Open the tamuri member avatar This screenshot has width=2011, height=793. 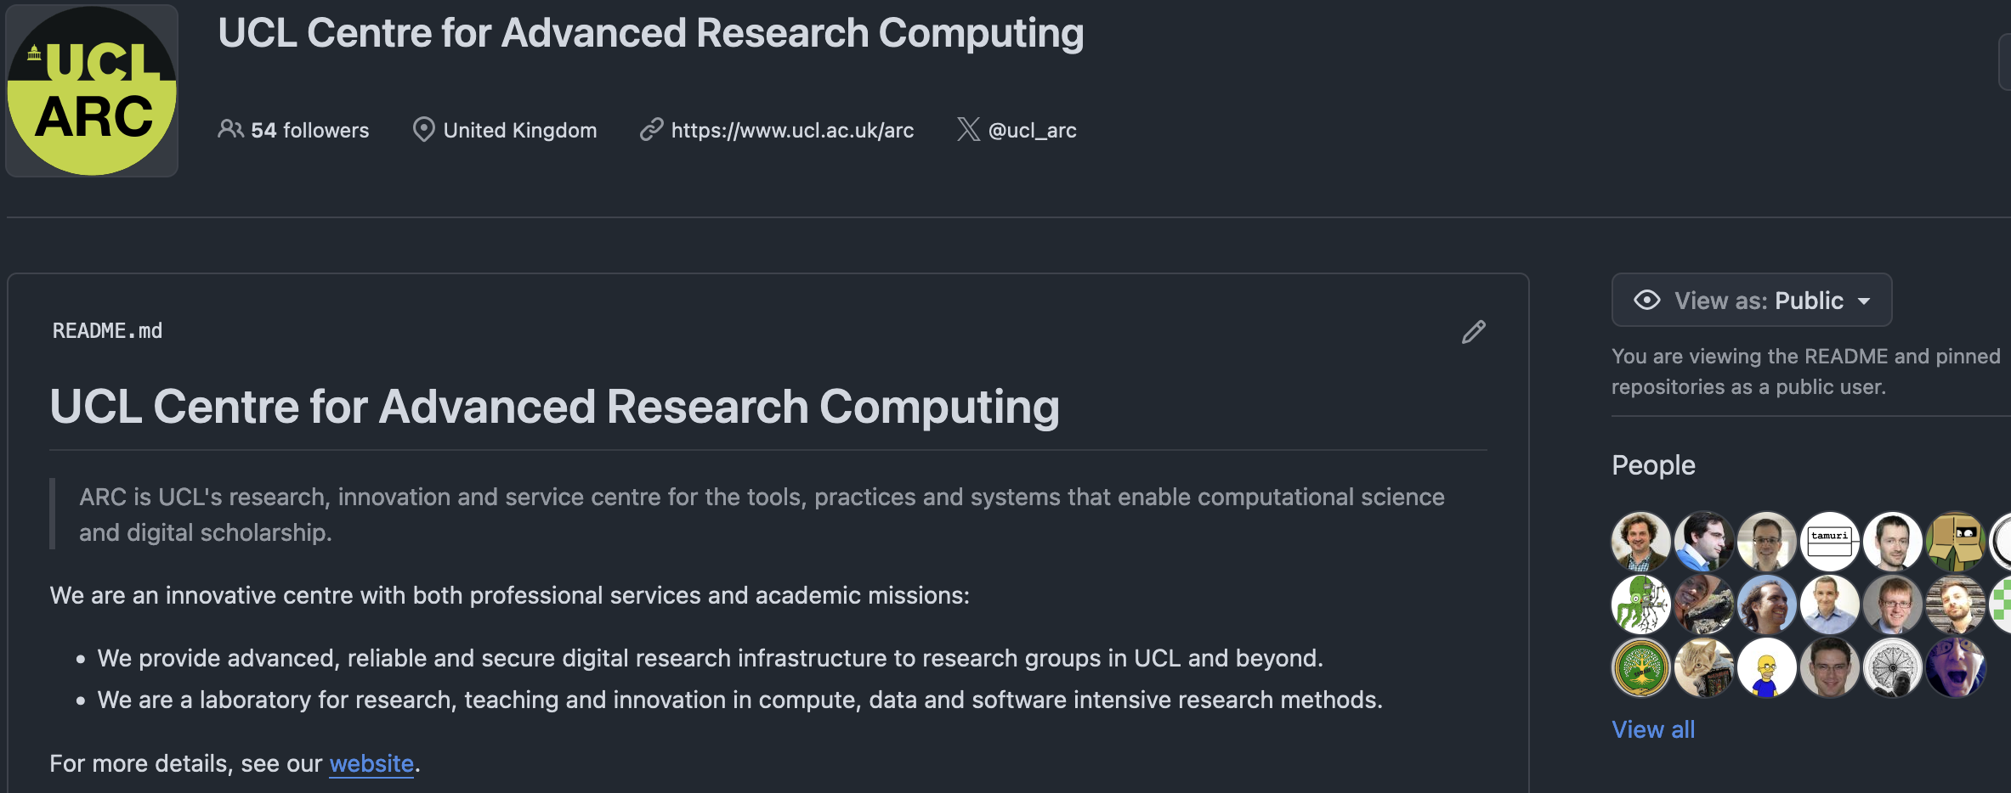[1830, 541]
